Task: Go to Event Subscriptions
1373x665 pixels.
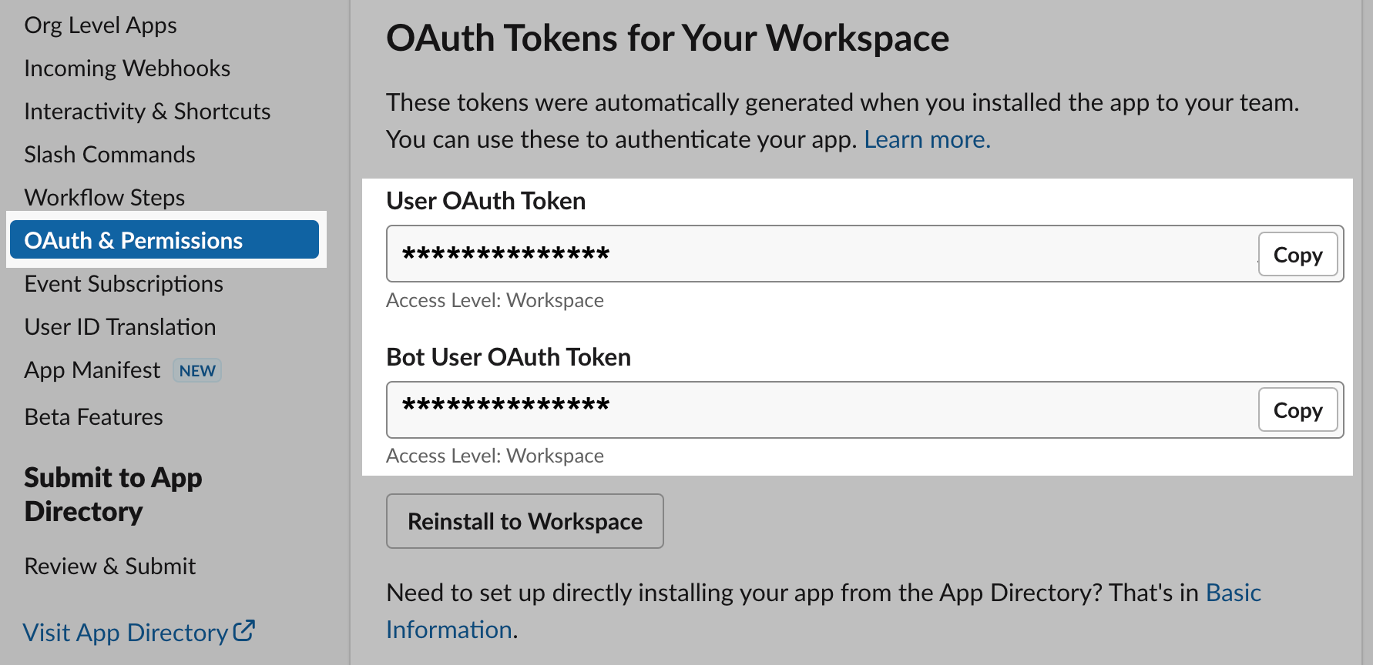Action: pyautogui.click(x=123, y=283)
